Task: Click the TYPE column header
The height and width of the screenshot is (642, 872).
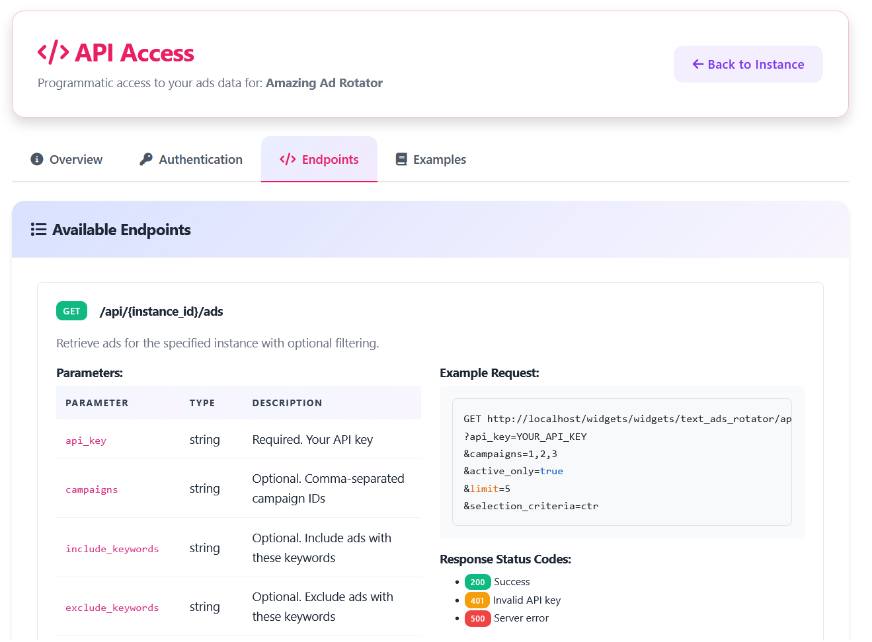Action: [x=202, y=403]
